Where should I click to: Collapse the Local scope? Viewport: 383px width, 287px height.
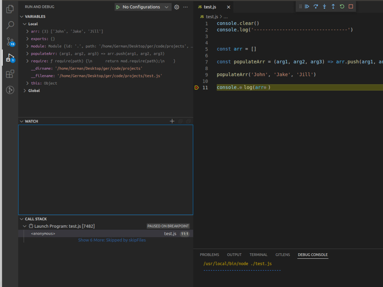(x=25, y=24)
